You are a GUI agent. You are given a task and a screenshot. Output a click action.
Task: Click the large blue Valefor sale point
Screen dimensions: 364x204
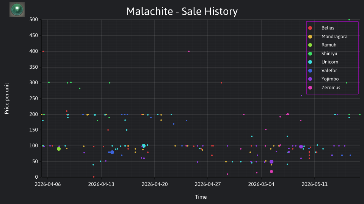(112, 152)
